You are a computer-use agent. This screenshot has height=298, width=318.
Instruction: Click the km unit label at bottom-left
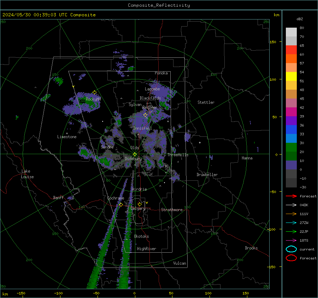tap(5, 294)
